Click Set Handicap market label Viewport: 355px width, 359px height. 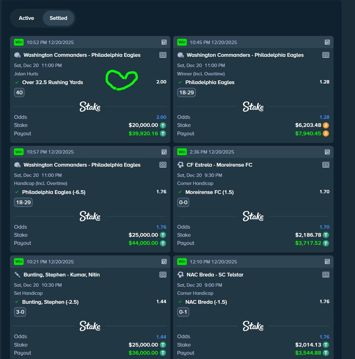[28, 293]
